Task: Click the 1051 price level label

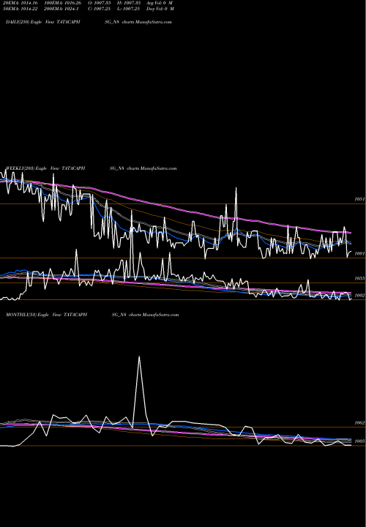Action: pyautogui.click(x=359, y=199)
